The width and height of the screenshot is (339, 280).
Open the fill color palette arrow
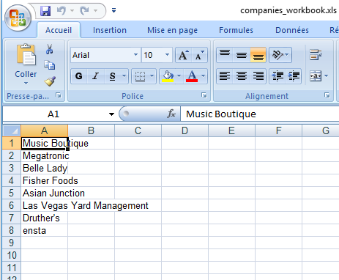(179, 76)
